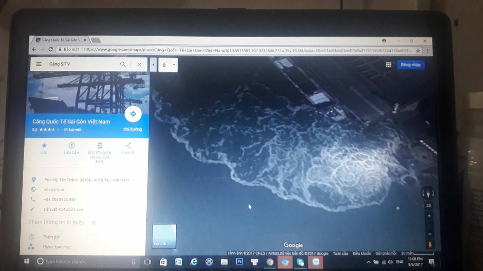Go back in the browser
This screenshot has height=271, width=483.
pos(34,49)
